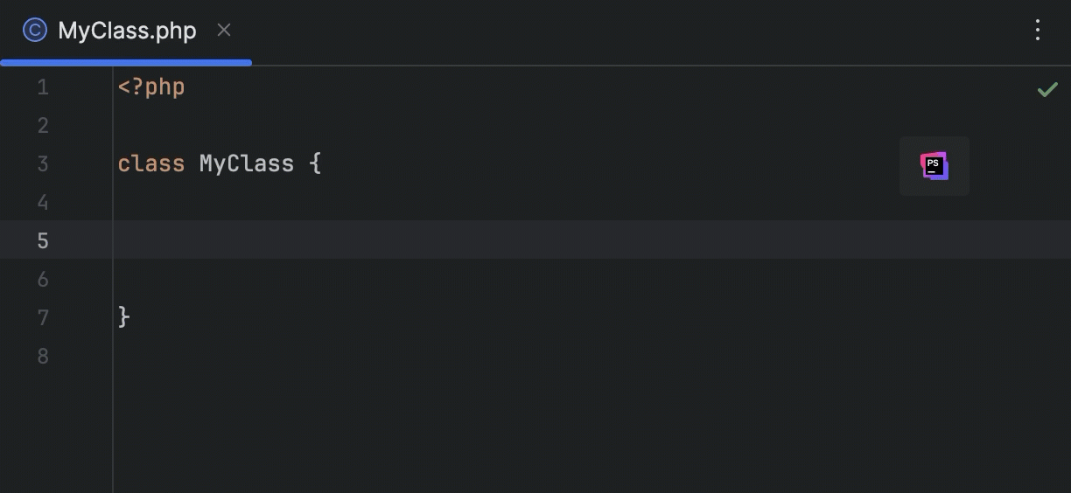Click the class icon on the MyClass.php tab
The image size is (1071, 493).
[x=34, y=31]
